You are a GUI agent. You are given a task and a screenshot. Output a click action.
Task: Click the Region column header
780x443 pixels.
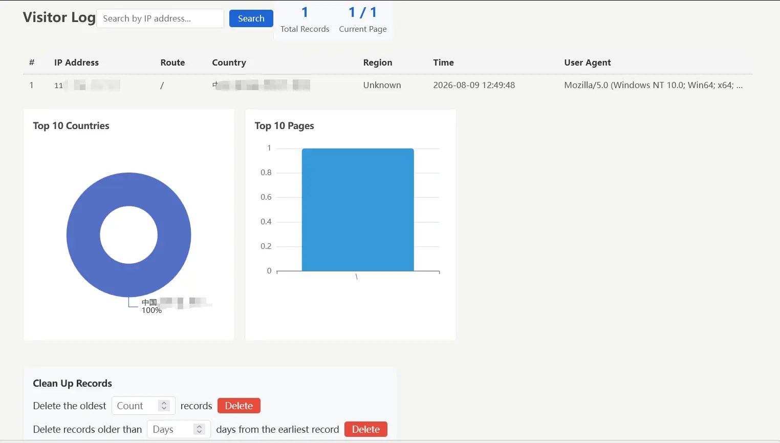point(378,62)
